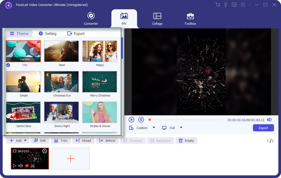Open the Setting tab
Image resolution: width=281 pixels, height=178 pixels.
48,33
